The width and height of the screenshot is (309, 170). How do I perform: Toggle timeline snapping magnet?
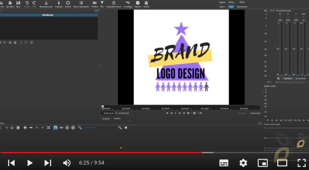point(56,128)
